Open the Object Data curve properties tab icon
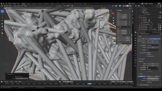This screenshot has height=91, width=162. coord(135,60)
